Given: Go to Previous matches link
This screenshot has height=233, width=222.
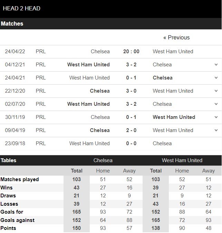Looking at the screenshot, I should (176, 37).
